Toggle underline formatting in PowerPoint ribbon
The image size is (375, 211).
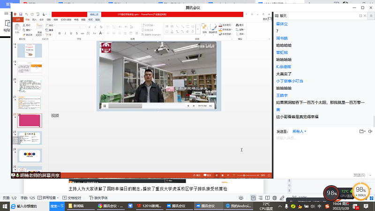[71, 33]
